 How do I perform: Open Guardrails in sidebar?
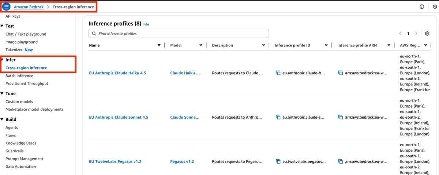[x=15, y=151]
